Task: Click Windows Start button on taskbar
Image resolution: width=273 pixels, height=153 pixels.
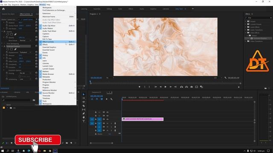Action: [2, 151]
